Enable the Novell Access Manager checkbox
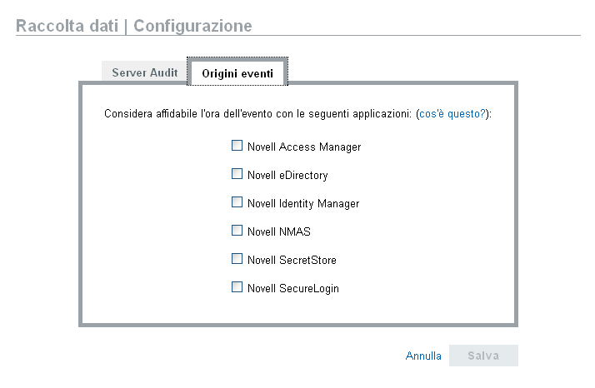This screenshot has height=388, width=595. (x=237, y=147)
